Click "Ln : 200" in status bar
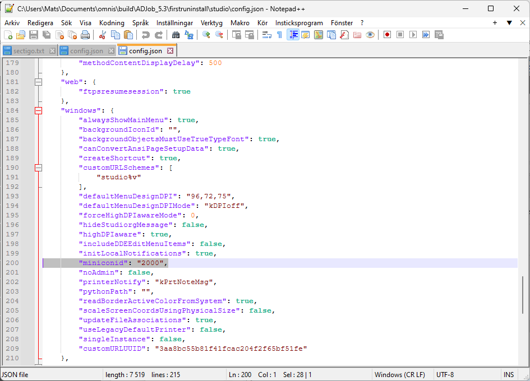The height and width of the screenshot is (381, 530). pyautogui.click(x=240, y=375)
